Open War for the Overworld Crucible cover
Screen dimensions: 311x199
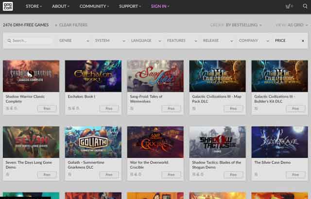click(155, 142)
